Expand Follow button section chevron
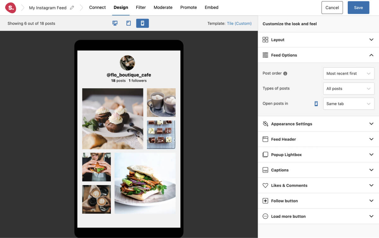The width and height of the screenshot is (379, 238). click(x=371, y=201)
